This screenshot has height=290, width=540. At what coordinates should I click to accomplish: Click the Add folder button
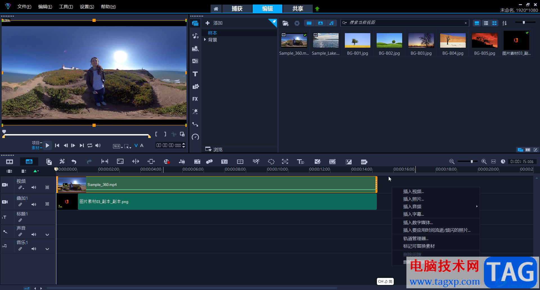point(214,23)
